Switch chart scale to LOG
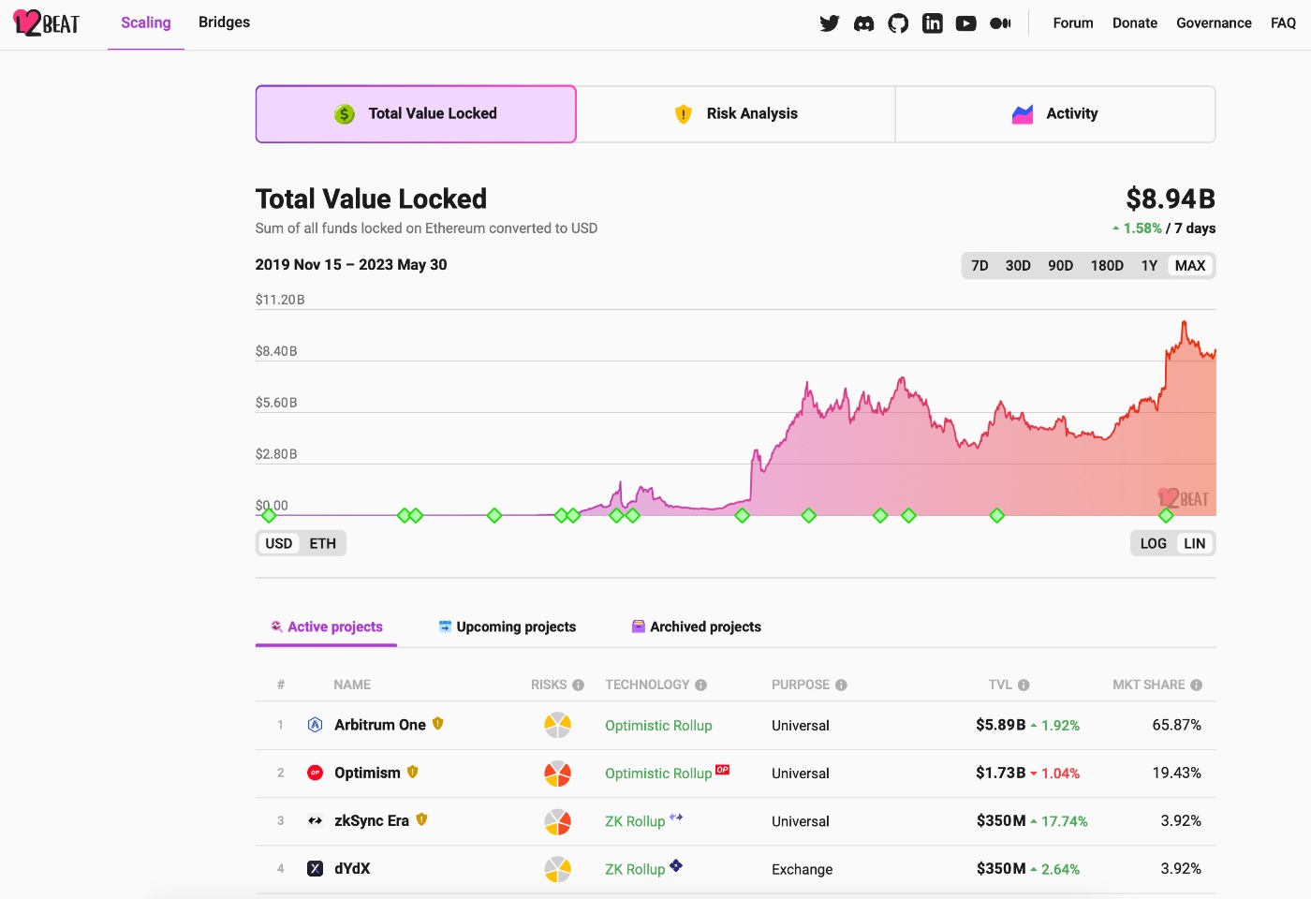 tap(1153, 543)
